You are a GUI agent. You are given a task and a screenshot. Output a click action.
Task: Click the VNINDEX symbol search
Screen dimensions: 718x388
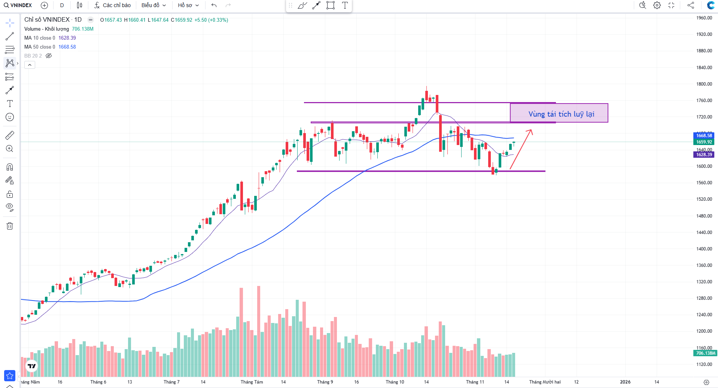coord(18,5)
